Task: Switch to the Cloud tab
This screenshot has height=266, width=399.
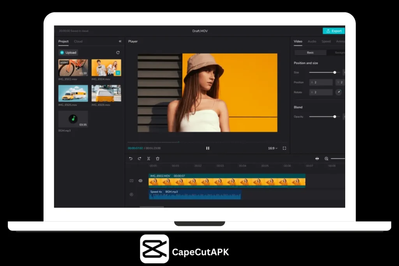Action: point(78,41)
